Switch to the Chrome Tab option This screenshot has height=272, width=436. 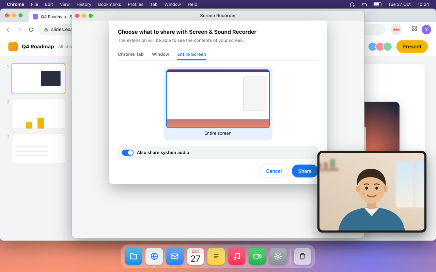[x=131, y=54]
